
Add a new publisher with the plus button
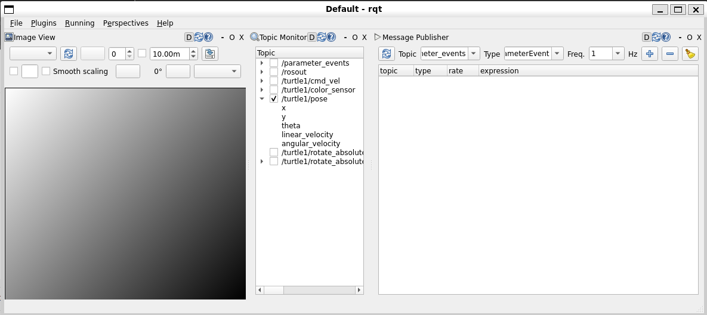649,54
